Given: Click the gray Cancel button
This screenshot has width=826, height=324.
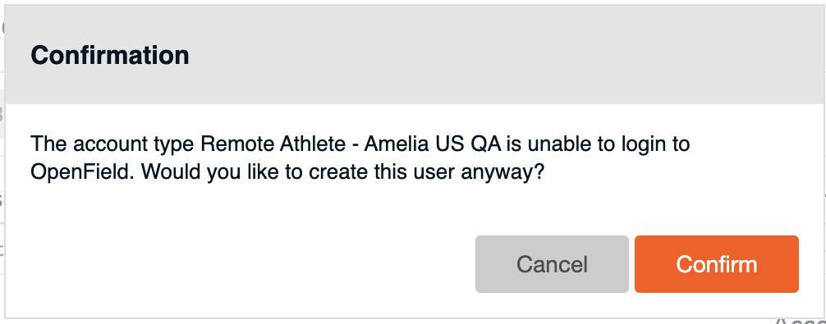Looking at the screenshot, I should pos(552,264).
